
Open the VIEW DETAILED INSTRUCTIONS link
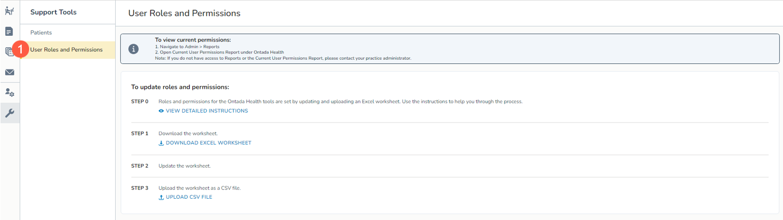pyautogui.click(x=207, y=111)
